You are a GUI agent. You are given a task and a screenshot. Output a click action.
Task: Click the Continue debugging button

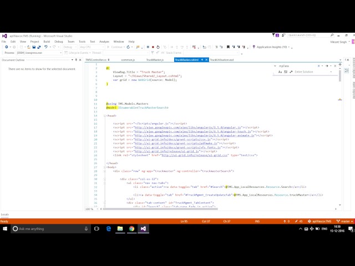[x=115, y=47]
